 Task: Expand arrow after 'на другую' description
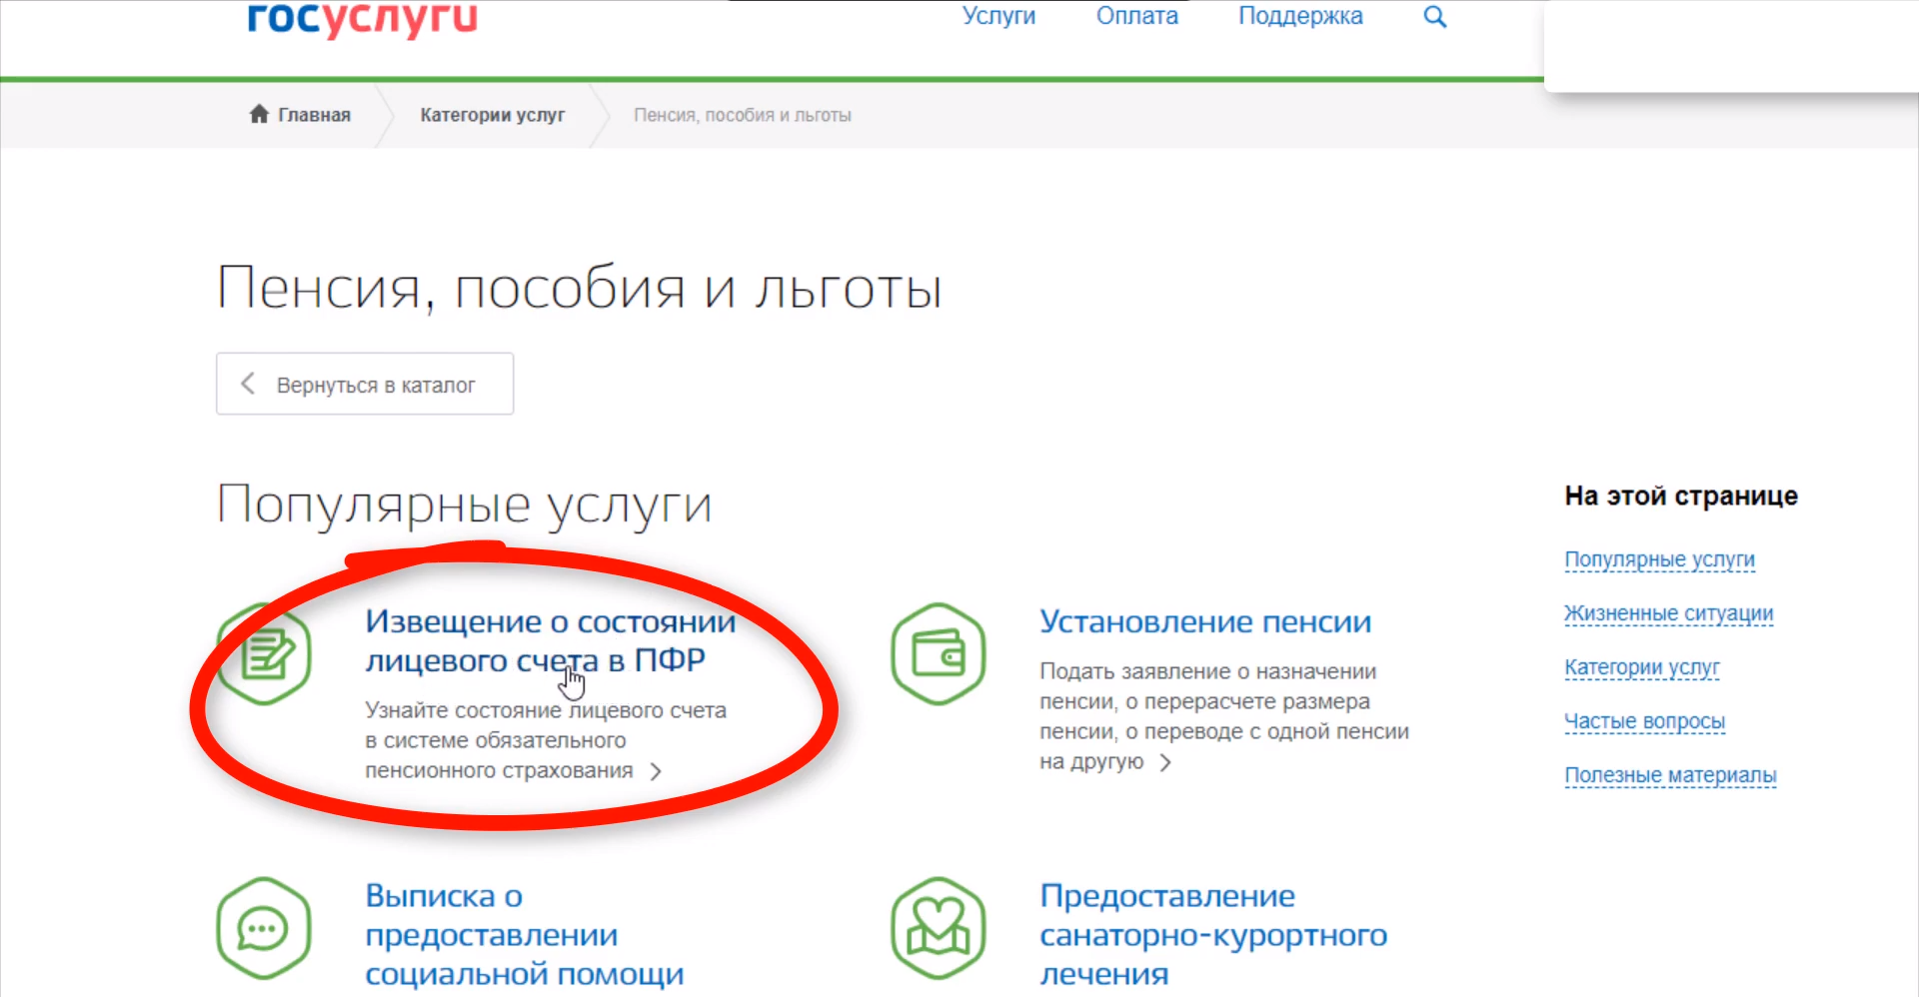coord(1164,762)
